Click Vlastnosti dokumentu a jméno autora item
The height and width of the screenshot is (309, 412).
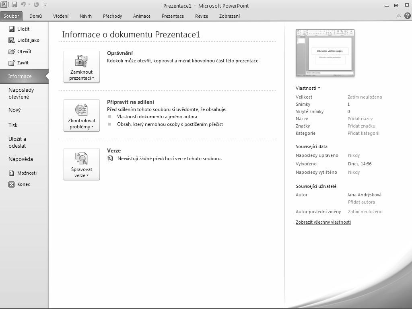pyautogui.click(x=157, y=117)
